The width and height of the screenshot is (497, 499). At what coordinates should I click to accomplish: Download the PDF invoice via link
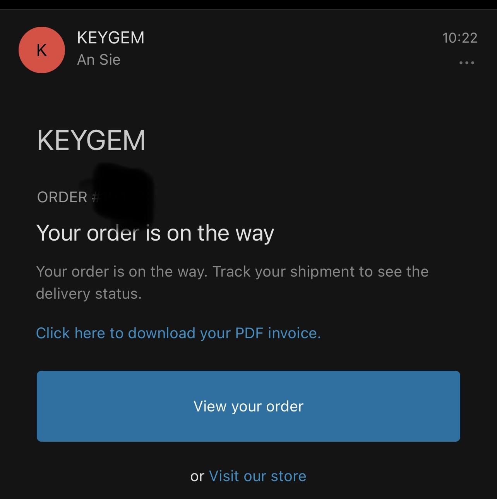pyautogui.click(x=178, y=333)
